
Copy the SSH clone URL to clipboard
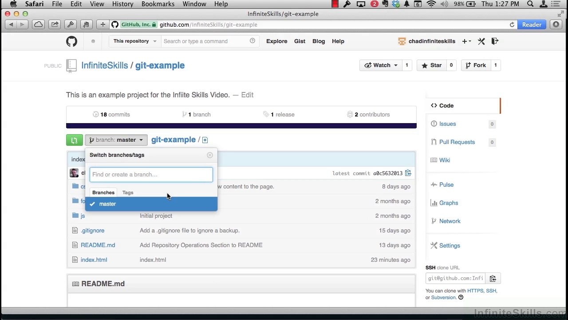493,279
